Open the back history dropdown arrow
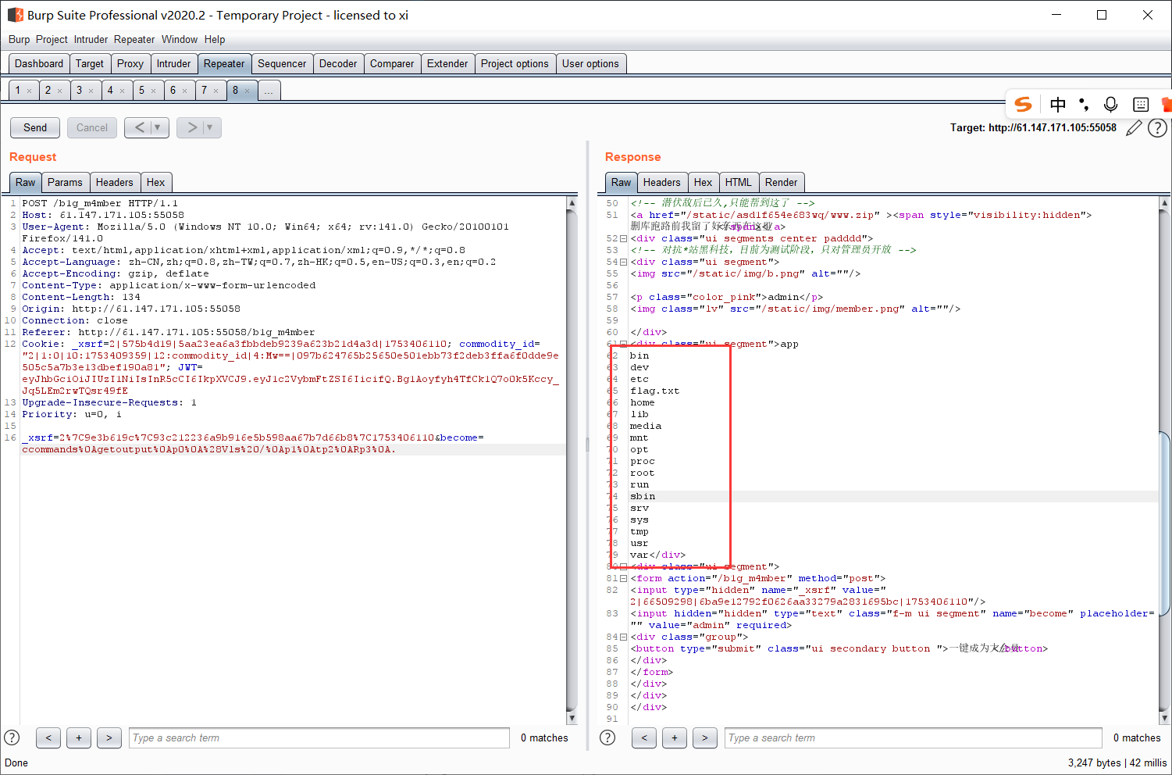 pos(158,127)
